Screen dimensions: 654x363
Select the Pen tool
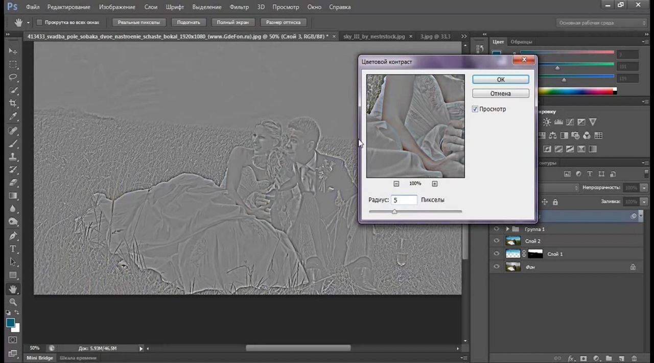point(13,236)
